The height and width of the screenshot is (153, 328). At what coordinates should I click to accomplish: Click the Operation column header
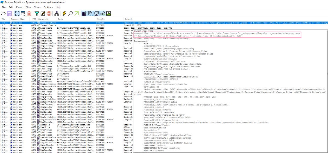[47, 19]
